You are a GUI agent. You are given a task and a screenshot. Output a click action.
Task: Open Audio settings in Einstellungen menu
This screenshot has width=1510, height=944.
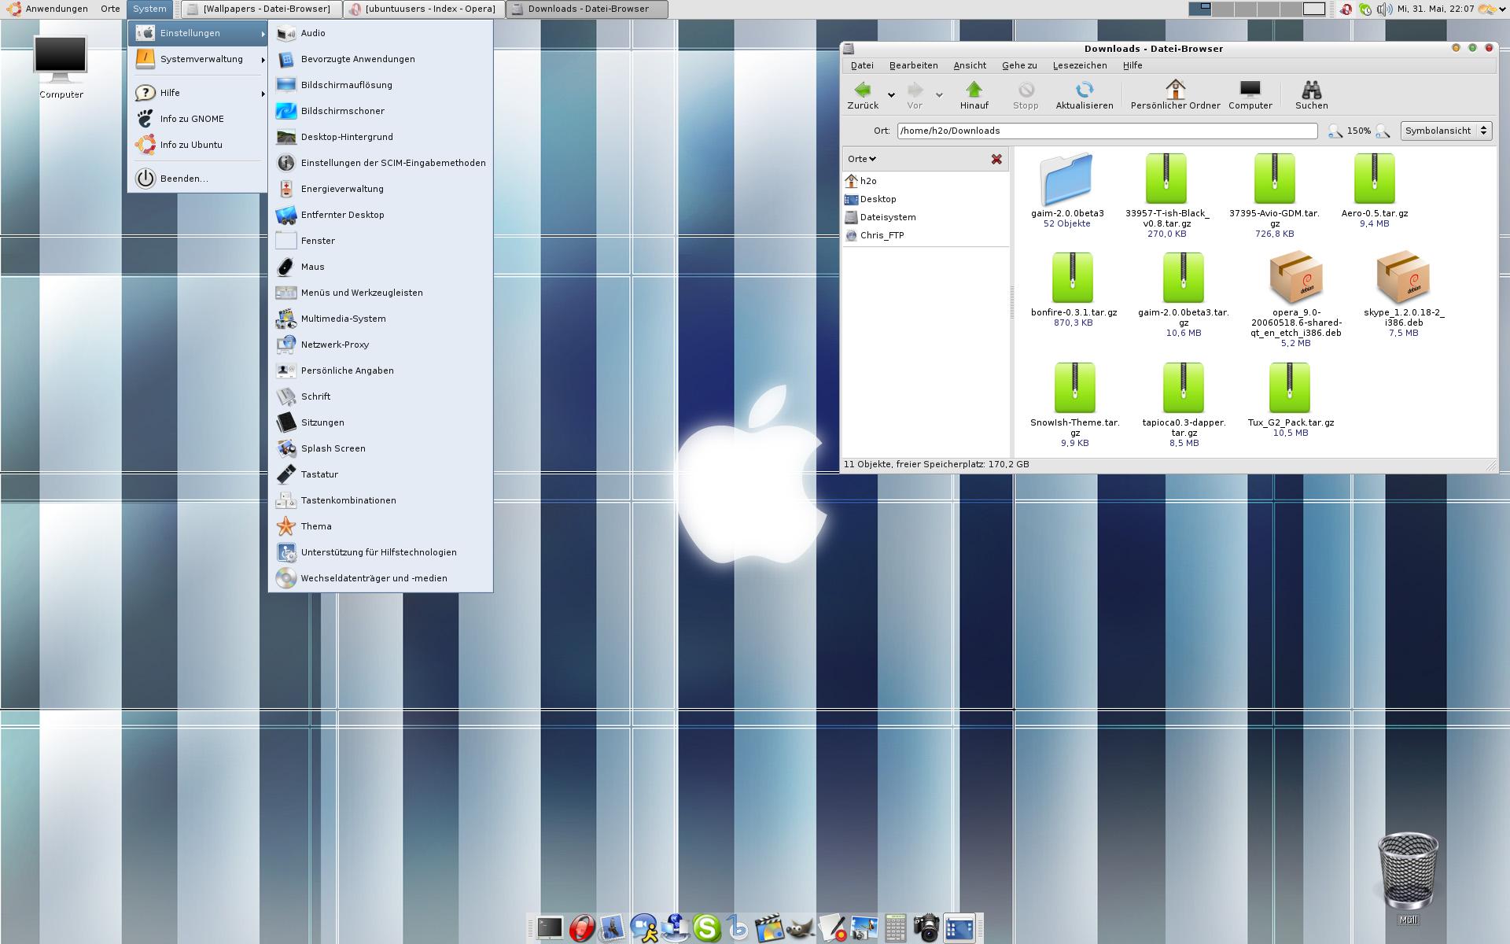point(381,33)
